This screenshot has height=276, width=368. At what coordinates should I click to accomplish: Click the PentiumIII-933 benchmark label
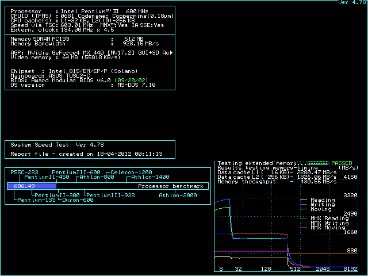110,195
